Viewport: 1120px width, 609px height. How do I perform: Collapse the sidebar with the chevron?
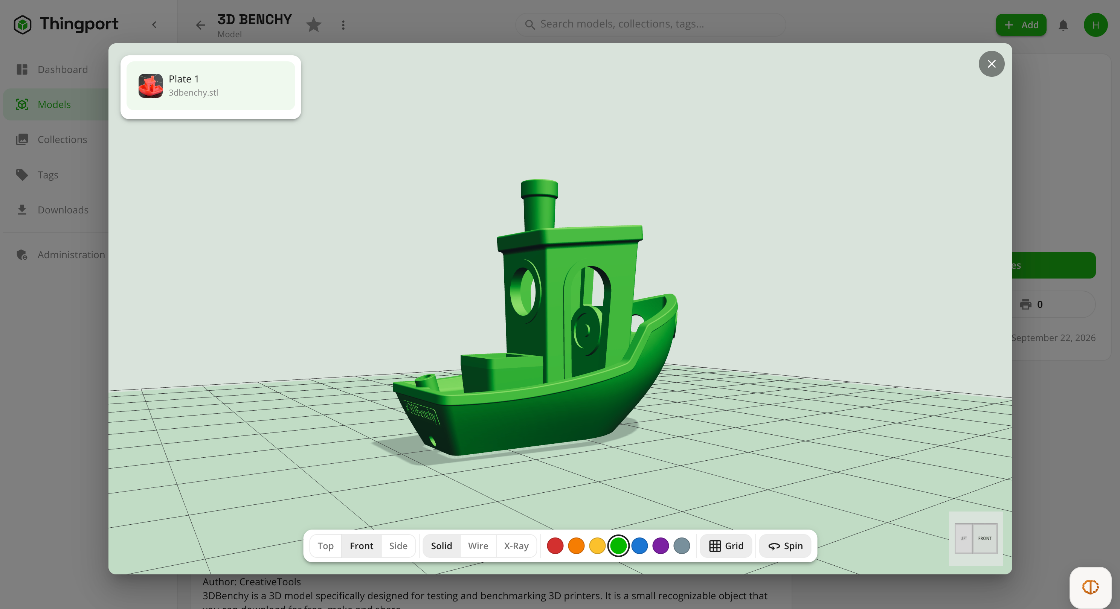tap(154, 25)
